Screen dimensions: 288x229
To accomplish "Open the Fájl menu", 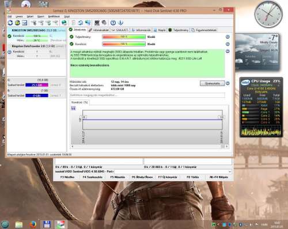I will coord(10,17).
